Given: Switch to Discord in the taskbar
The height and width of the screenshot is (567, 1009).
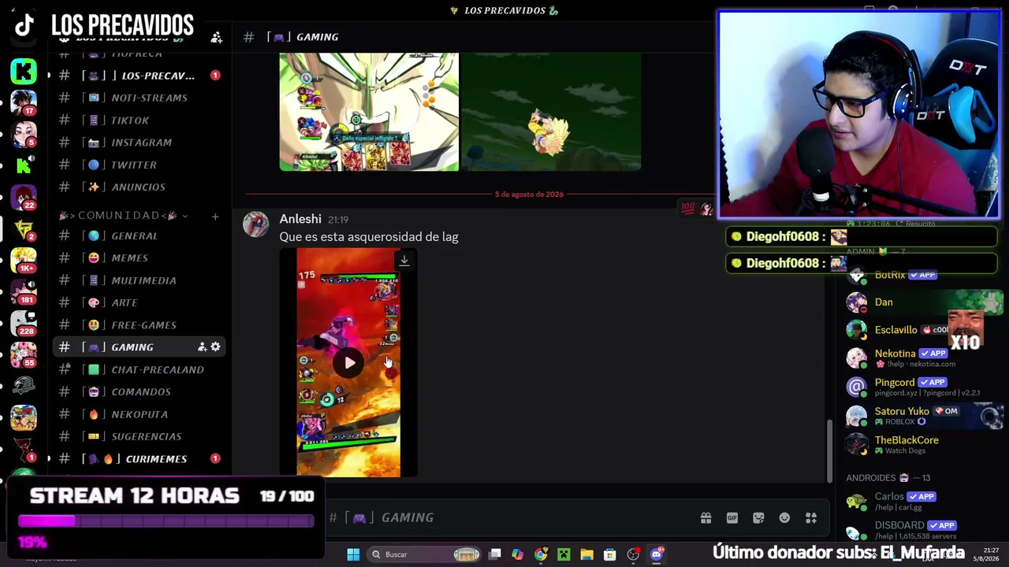Looking at the screenshot, I should 656,554.
